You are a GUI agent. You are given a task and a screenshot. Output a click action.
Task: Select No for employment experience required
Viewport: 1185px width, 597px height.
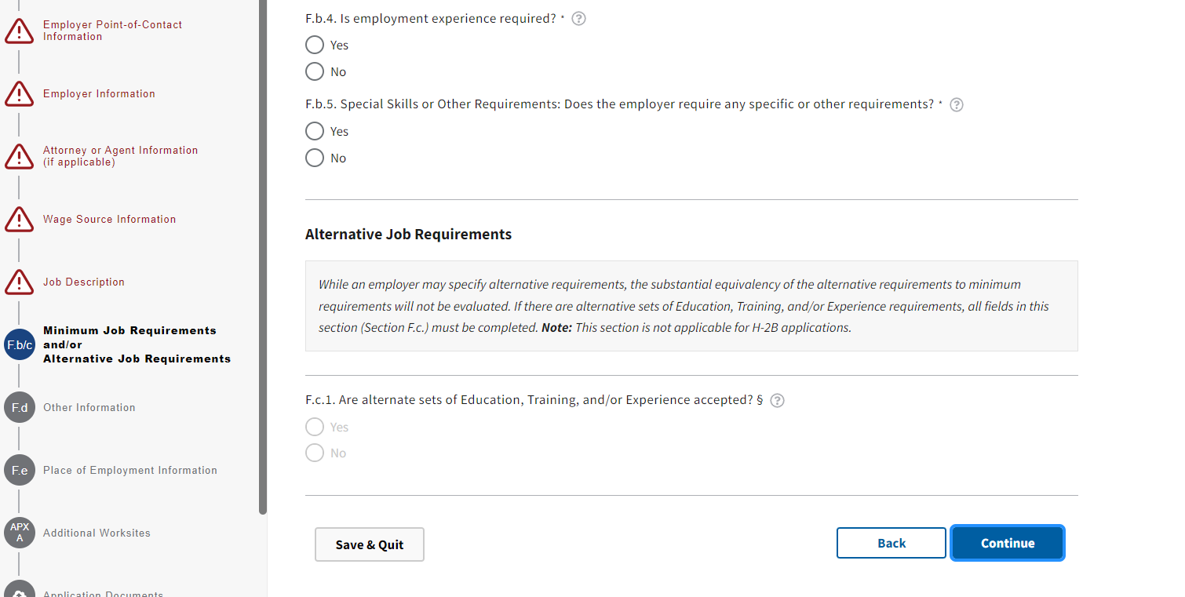315,72
